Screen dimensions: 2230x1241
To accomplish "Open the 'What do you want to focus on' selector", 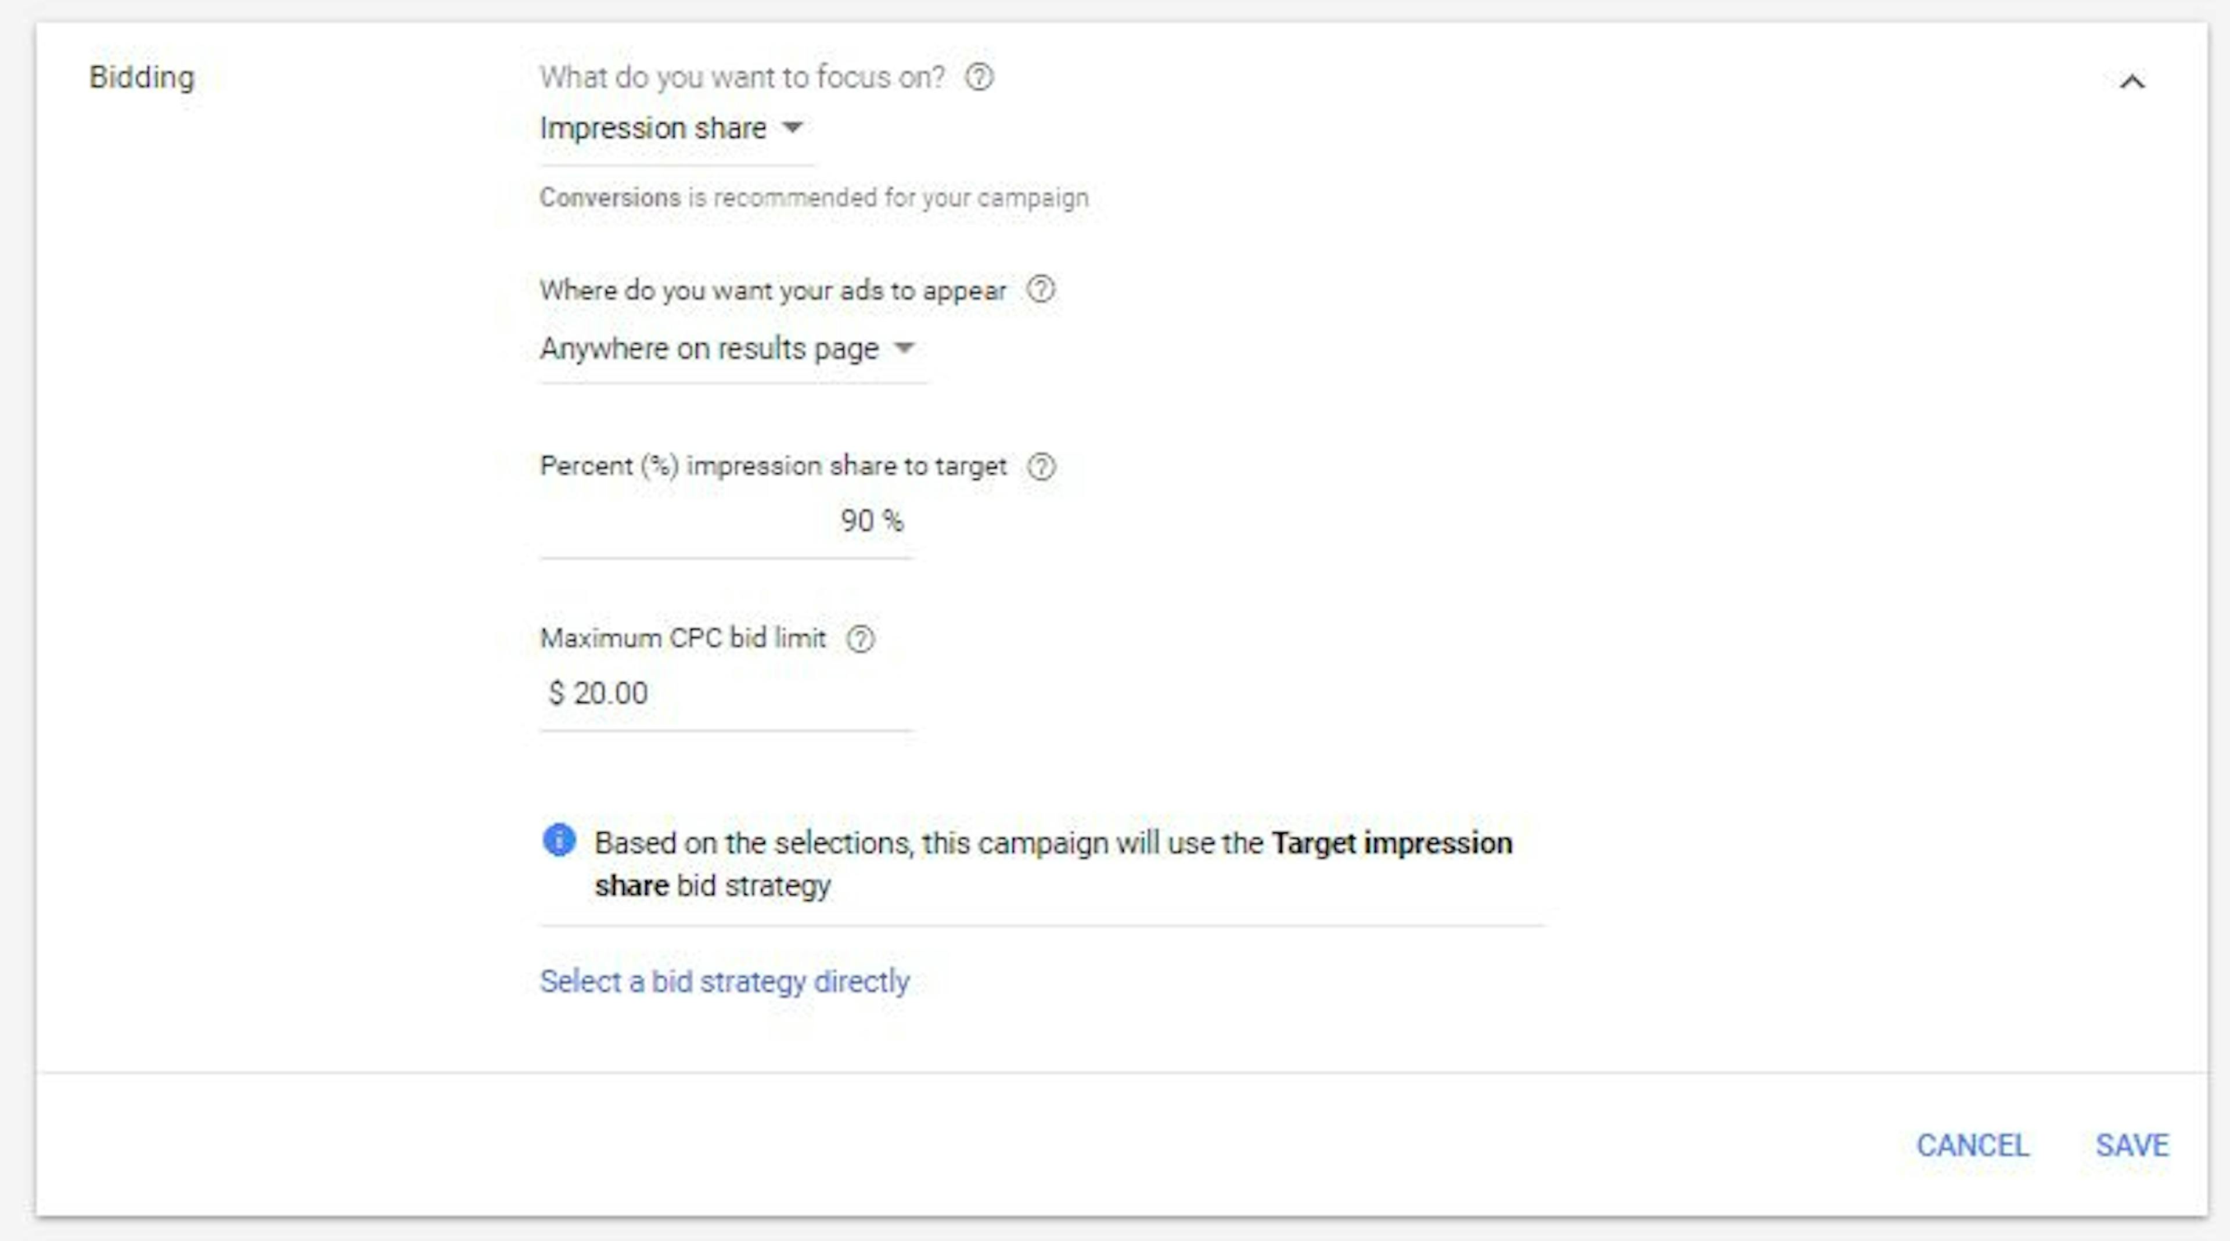I will 675,128.
